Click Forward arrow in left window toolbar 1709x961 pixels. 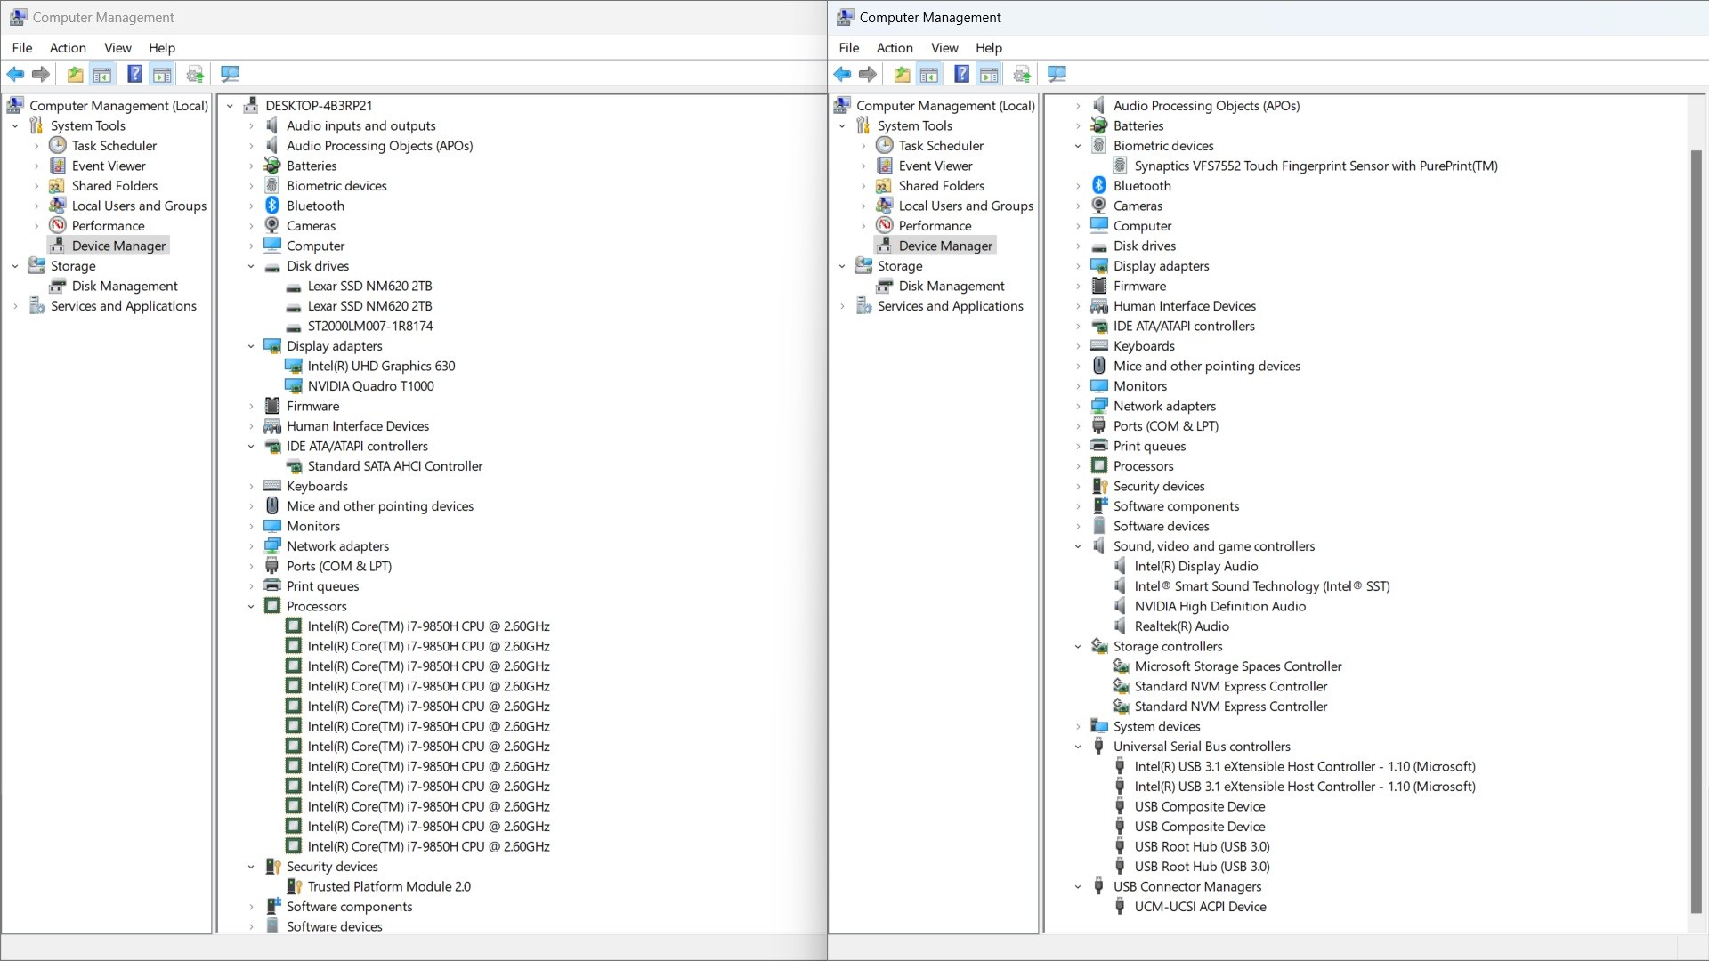point(41,75)
